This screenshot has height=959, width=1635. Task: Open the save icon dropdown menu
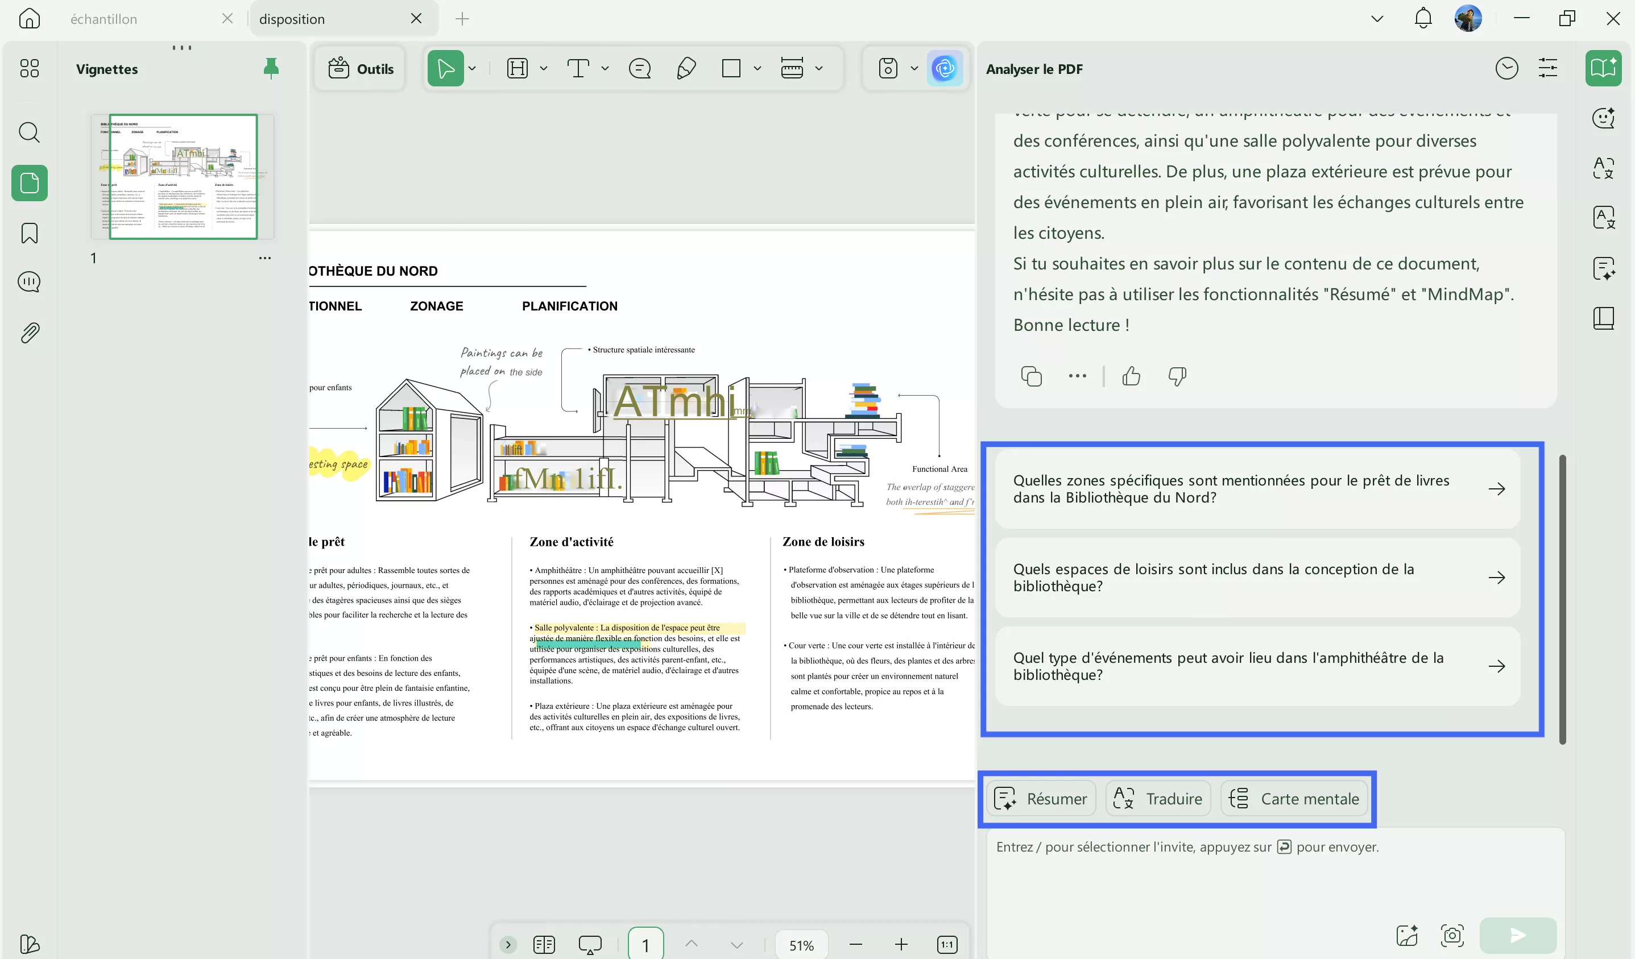click(914, 68)
